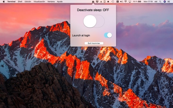Open the Shell menu
173x108 pixels.
point(20,2)
